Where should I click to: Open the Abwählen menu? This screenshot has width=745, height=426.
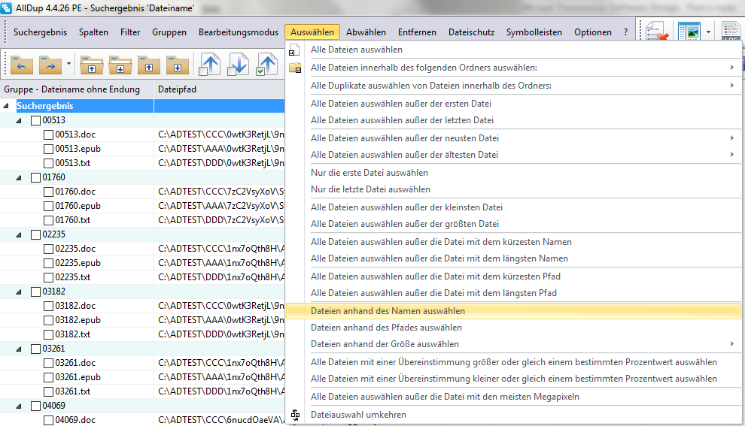click(366, 32)
